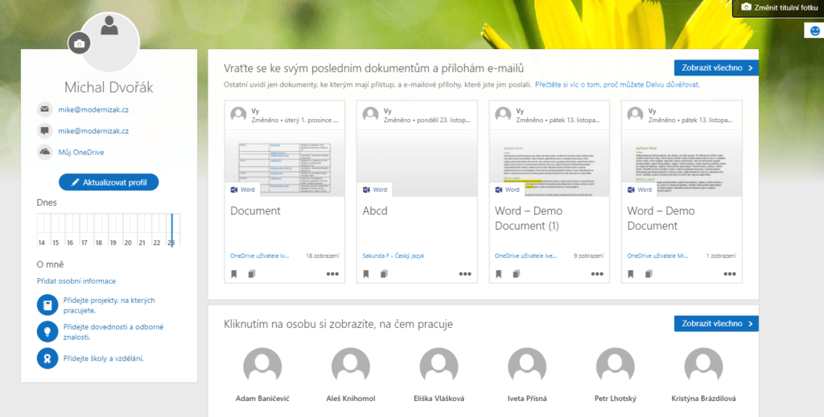824x417 pixels.
Task: Bookmark the Document card as favorite
Action: pyautogui.click(x=234, y=274)
